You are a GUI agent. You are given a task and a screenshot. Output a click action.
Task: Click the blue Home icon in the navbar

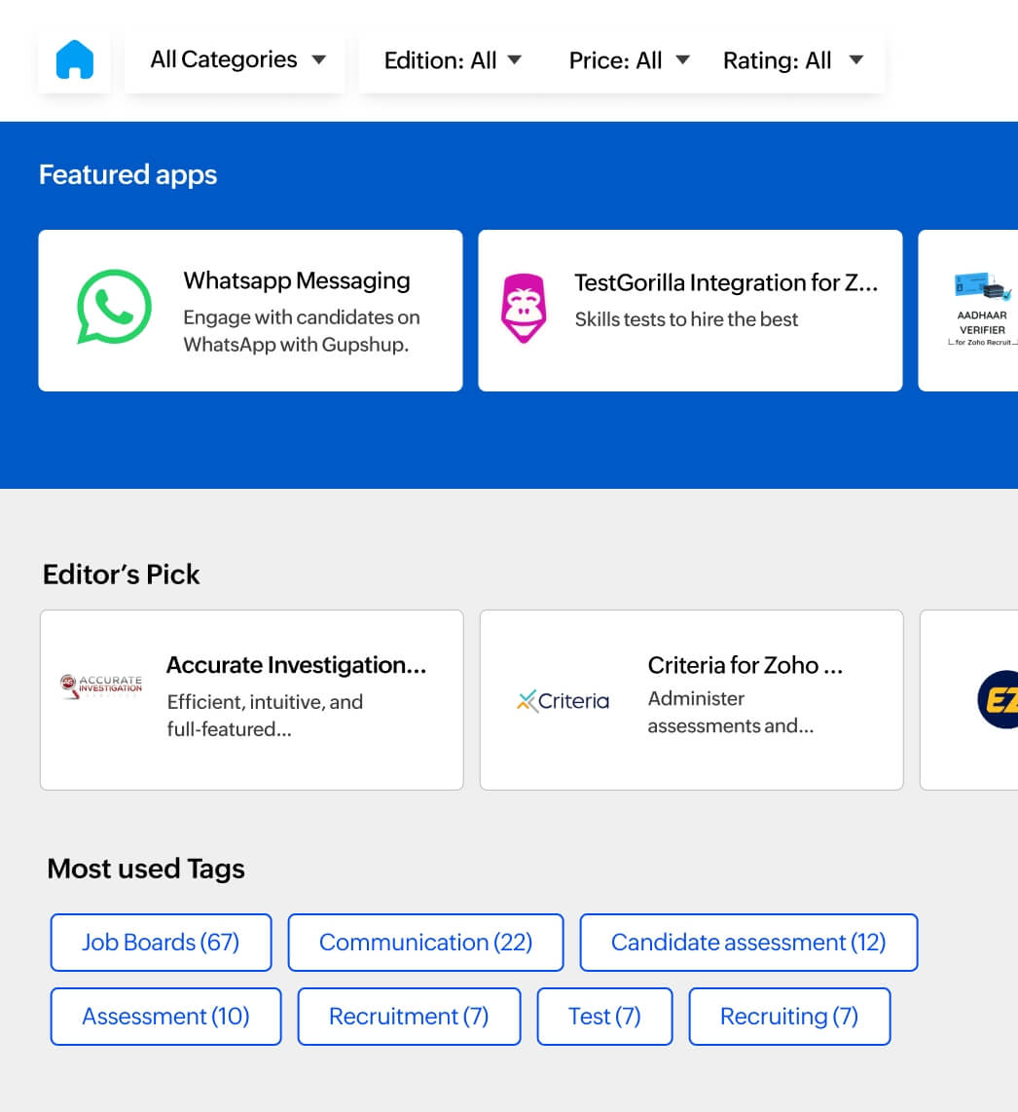click(74, 59)
